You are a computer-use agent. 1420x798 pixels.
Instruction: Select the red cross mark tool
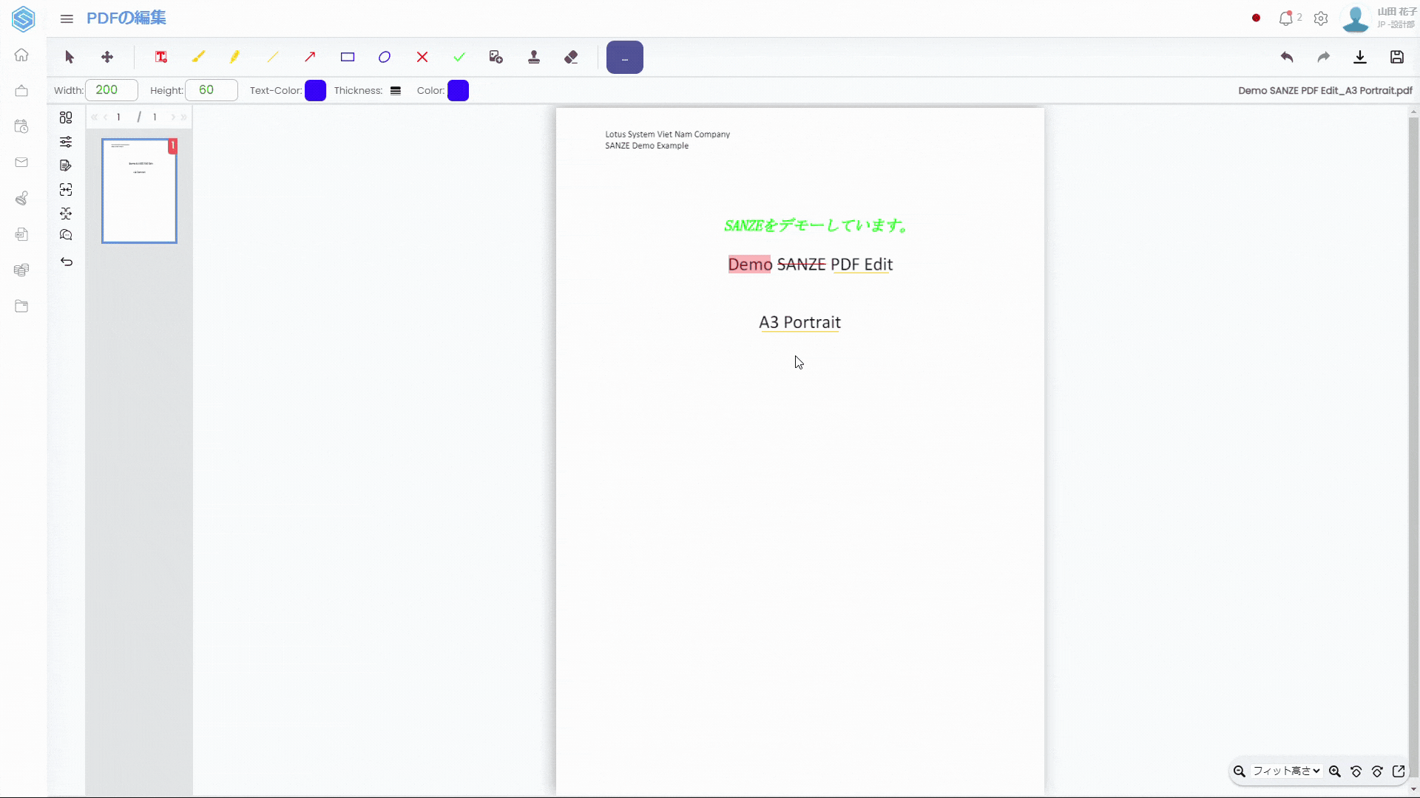coord(422,57)
